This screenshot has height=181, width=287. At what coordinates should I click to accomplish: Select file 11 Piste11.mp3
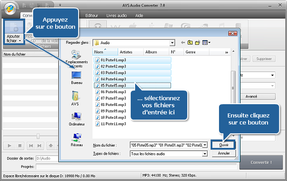pos(111,124)
